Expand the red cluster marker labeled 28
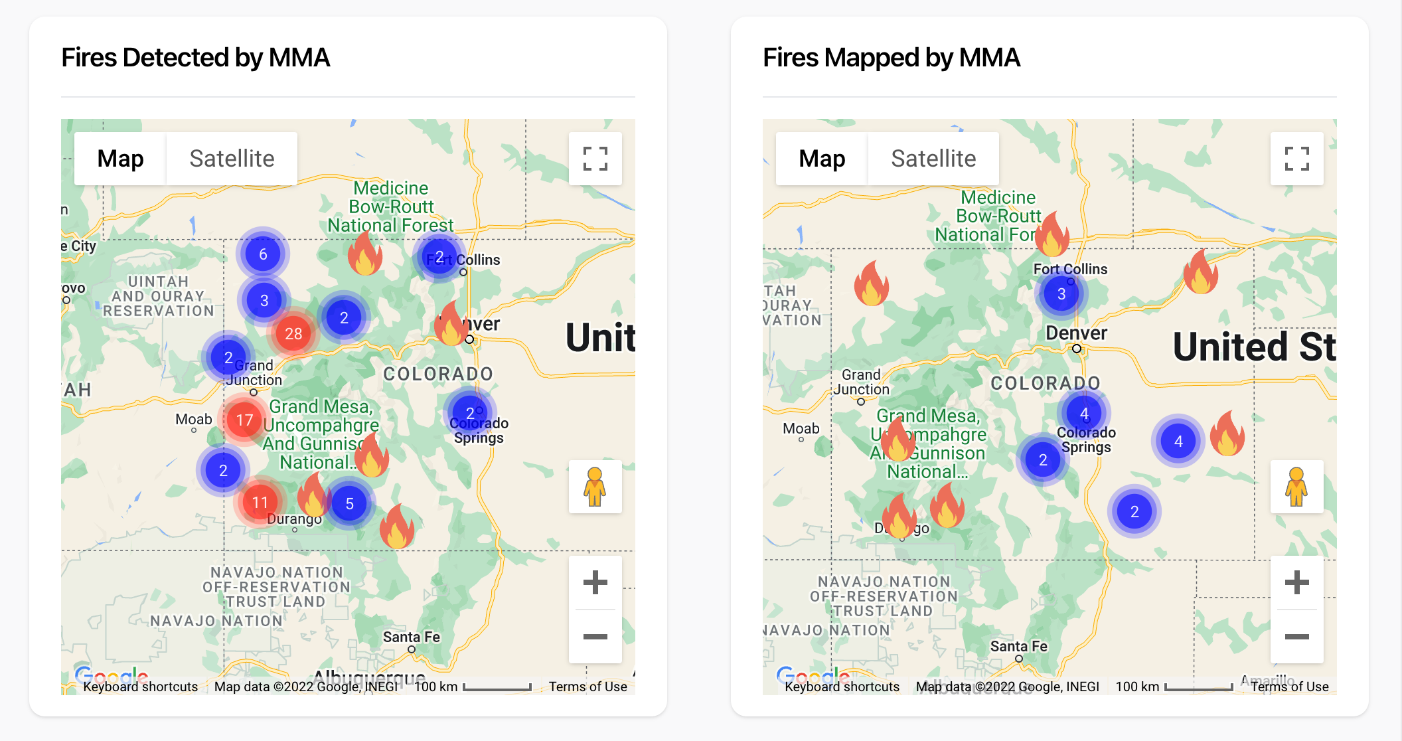The width and height of the screenshot is (1402, 741). (x=293, y=333)
